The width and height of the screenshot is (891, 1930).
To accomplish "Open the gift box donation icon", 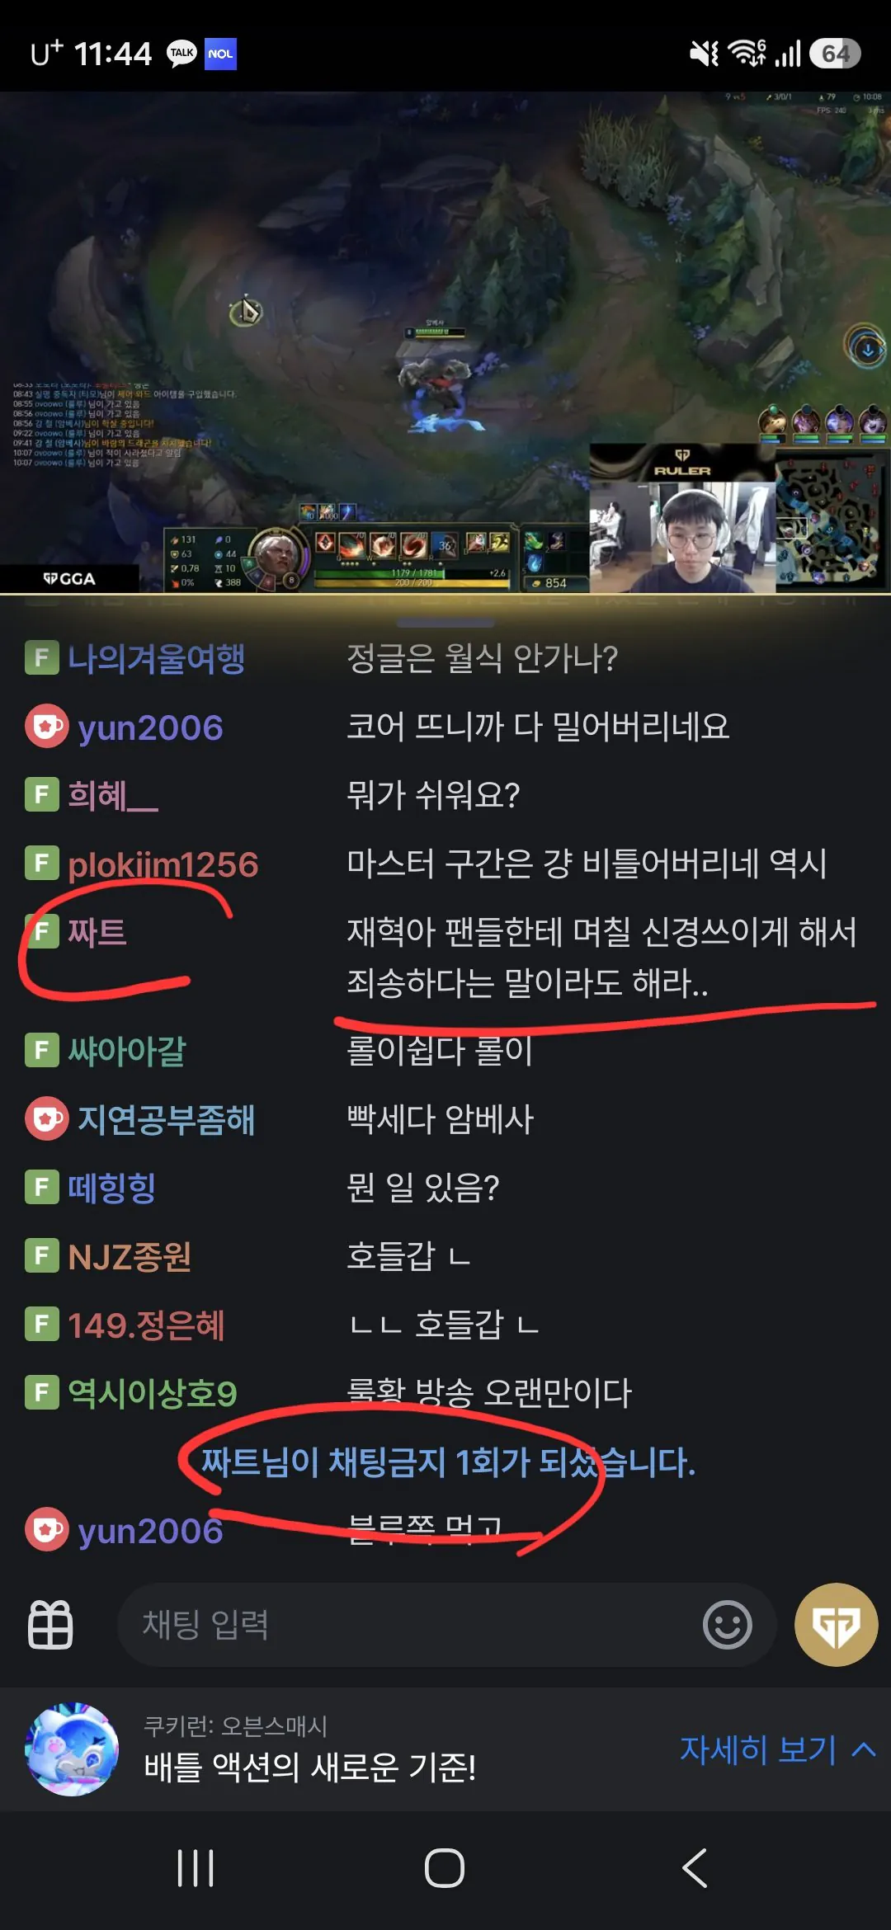I will click(50, 1624).
